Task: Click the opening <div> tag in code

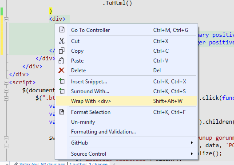Action: [57, 19]
